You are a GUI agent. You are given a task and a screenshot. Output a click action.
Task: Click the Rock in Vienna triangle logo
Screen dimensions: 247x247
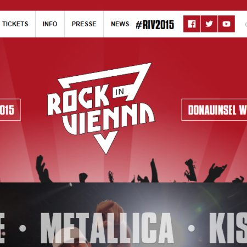coord(101,109)
